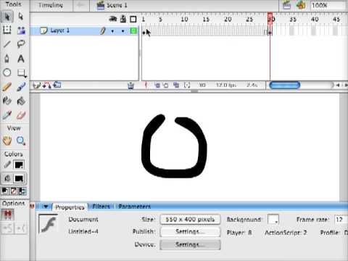
Task: Click the Insert Layer icon
Action: coord(37,85)
